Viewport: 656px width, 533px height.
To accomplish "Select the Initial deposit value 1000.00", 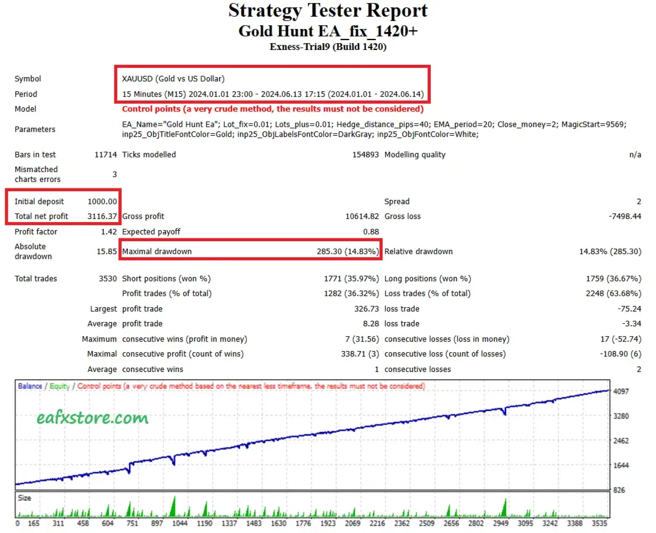I will click(102, 202).
